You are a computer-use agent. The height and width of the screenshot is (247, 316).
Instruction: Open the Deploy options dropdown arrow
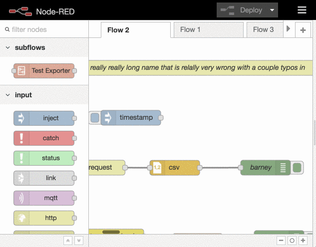272,10
